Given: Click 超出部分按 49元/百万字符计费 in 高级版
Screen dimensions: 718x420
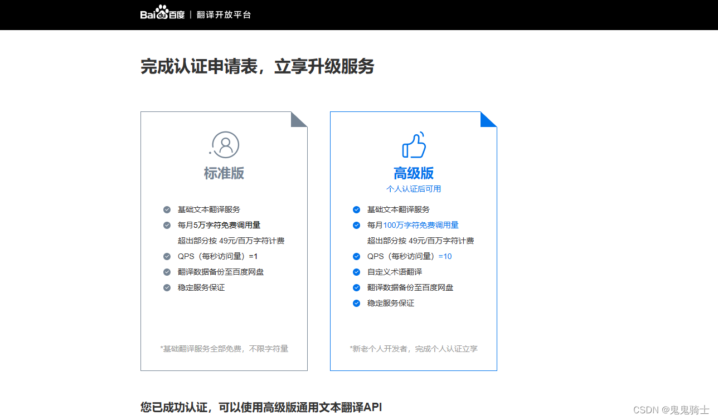Looking at the screenshot, I should [421, 241].
